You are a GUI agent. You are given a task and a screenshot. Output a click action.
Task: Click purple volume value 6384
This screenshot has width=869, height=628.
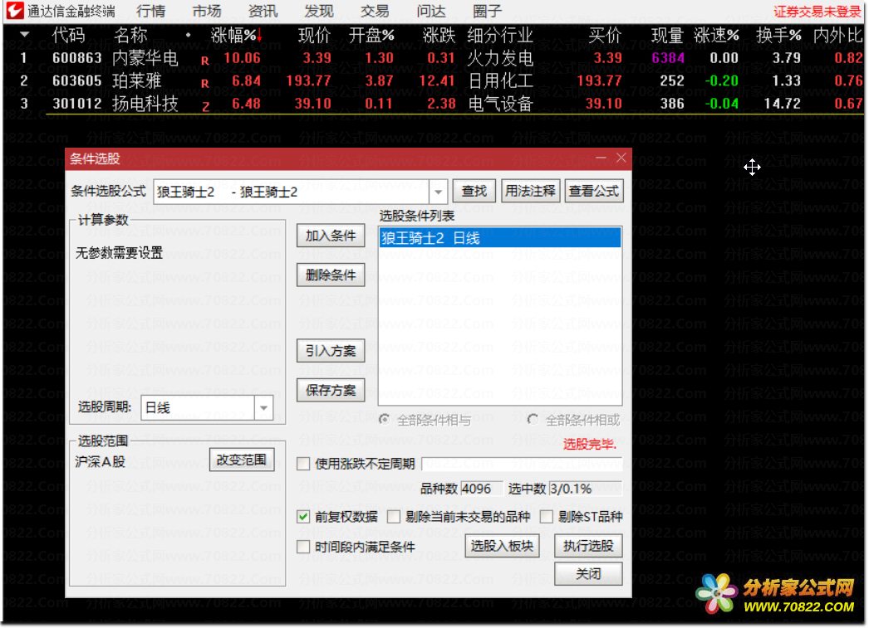(x=668, y=58)
